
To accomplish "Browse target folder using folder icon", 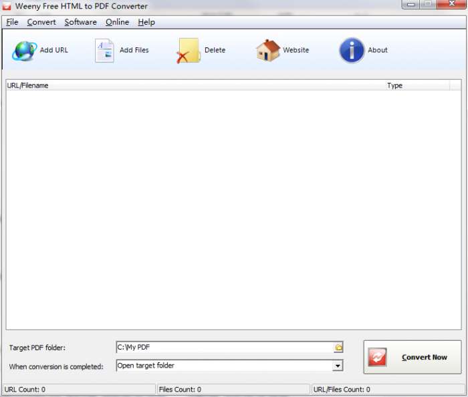I will (338, 347).
